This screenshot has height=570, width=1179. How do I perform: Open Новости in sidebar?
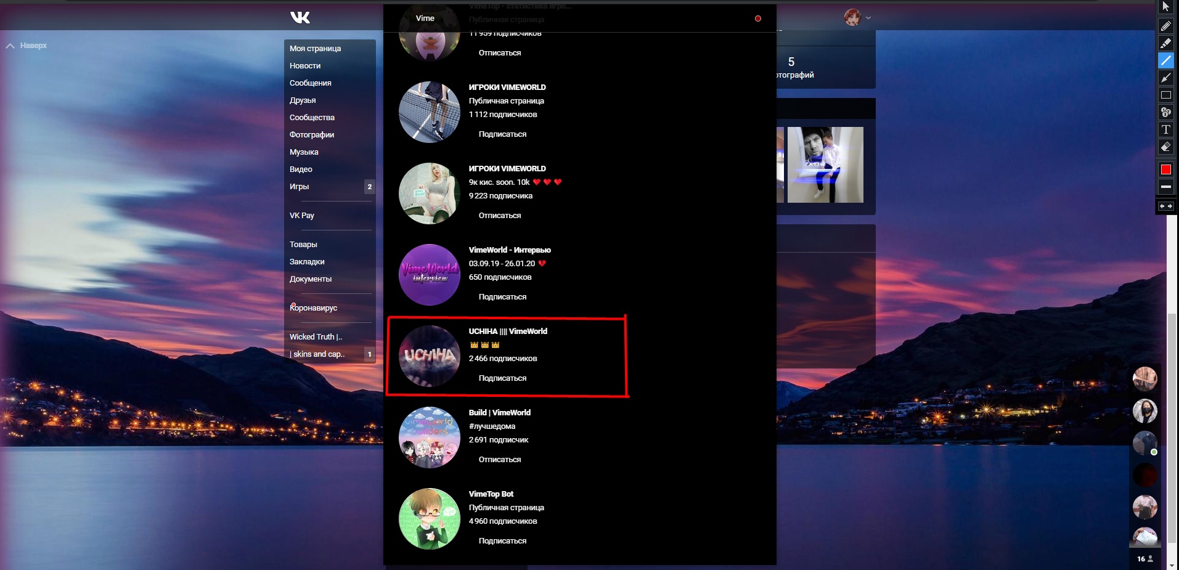[x=305, y=65]
